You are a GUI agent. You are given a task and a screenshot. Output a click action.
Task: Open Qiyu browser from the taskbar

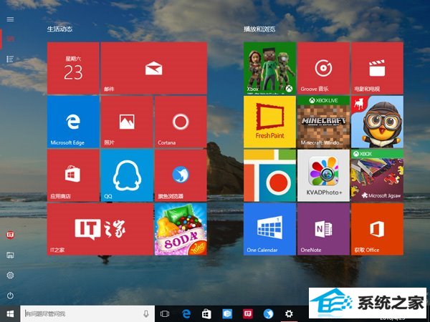(x=268, y=314)
